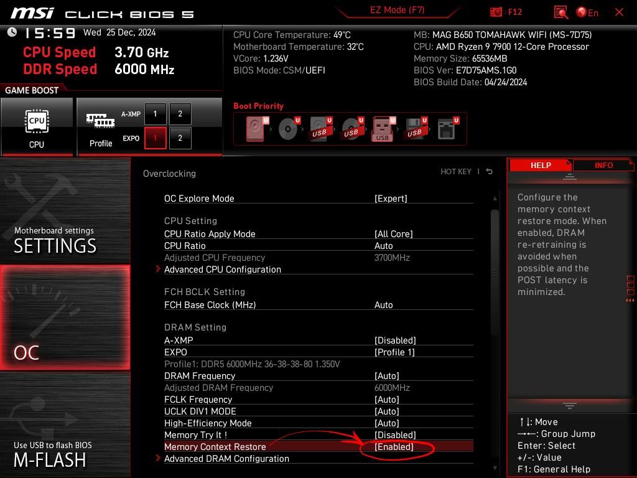
Task: Click the help panel bottom scroll handle
Action: pyautogui.click(x=570, y=406)
